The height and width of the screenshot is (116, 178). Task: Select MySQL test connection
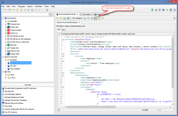tap(14, 27)
